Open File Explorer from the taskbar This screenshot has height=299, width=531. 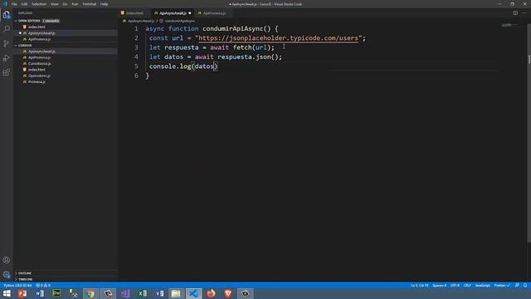click(x=176, y=293)
